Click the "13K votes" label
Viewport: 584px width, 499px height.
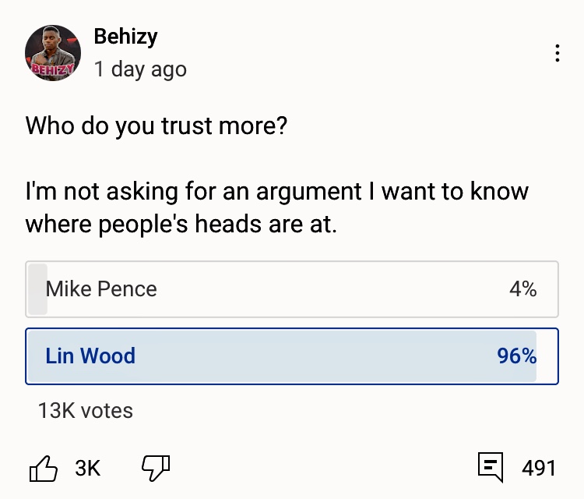(86, 410)
